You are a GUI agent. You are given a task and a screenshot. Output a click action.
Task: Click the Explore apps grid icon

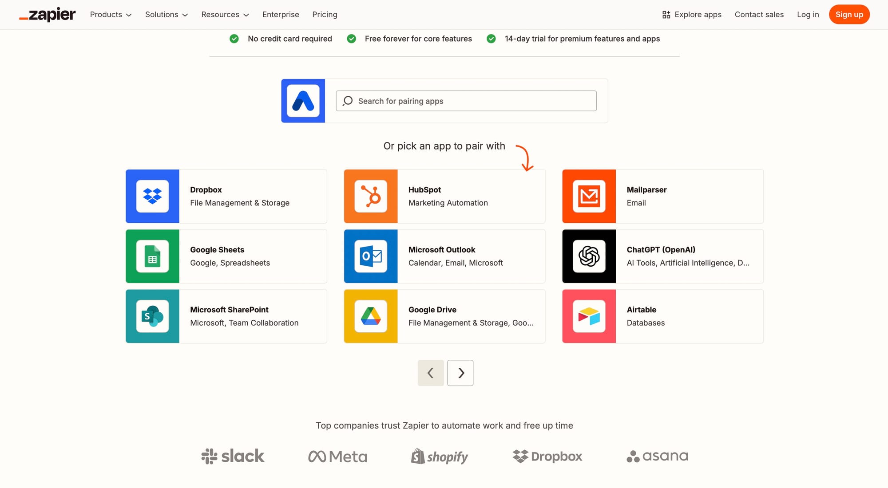666,15
